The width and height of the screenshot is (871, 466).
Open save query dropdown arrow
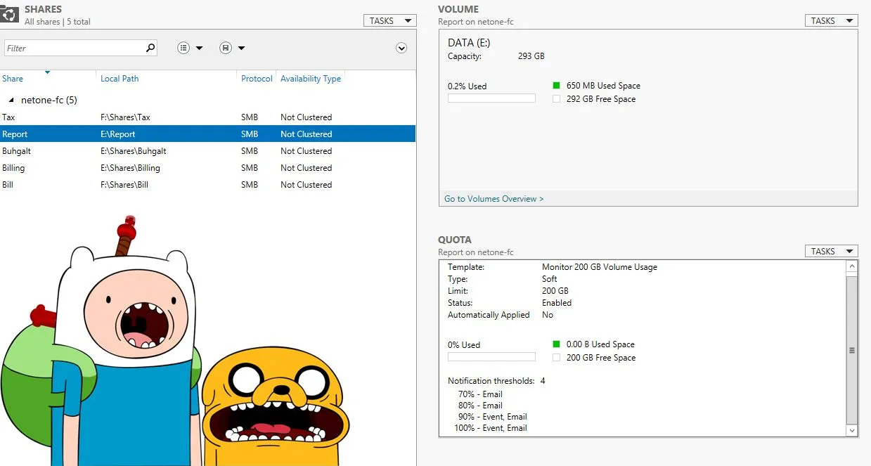[241, 48]
